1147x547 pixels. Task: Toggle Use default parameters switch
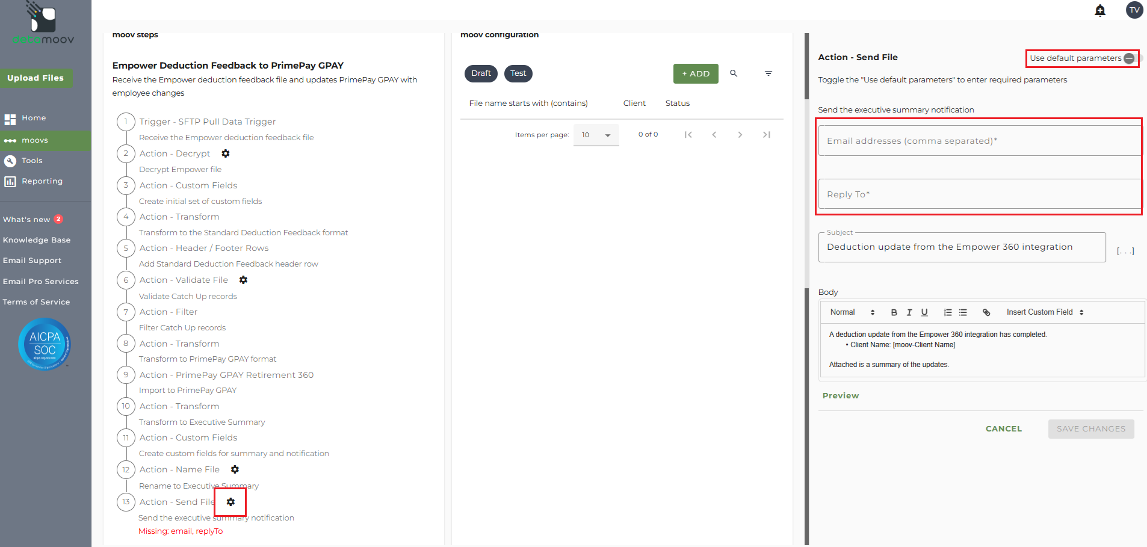click(1131, 58)
